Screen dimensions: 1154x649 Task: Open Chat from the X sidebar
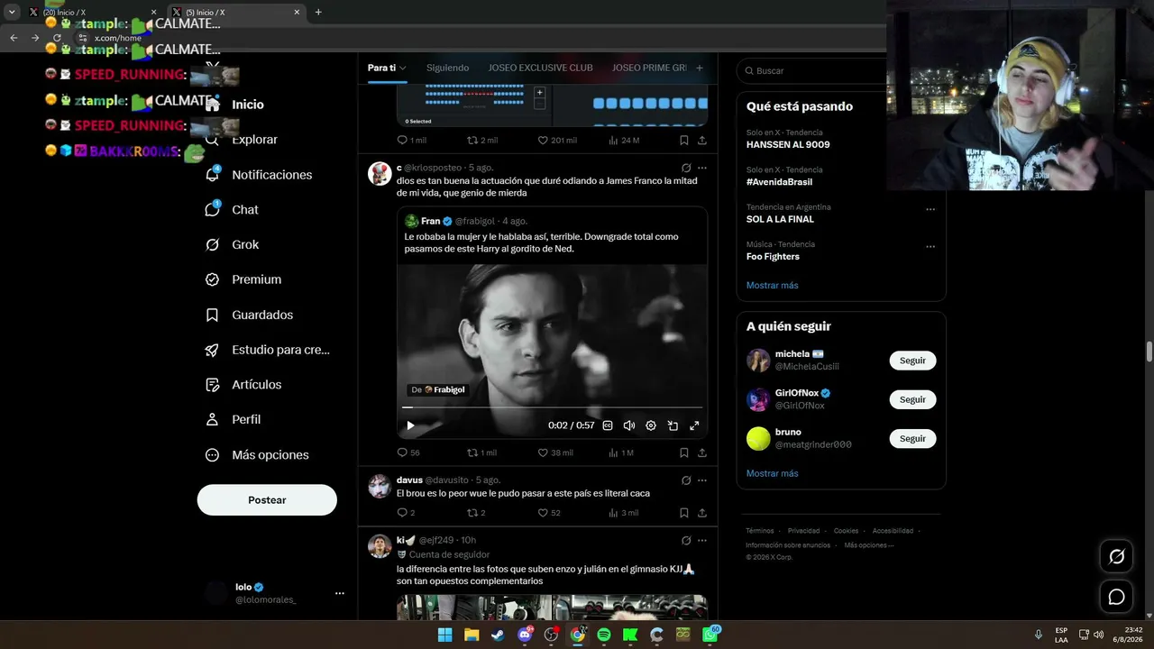pyautogui.click(x=232, y=210)
